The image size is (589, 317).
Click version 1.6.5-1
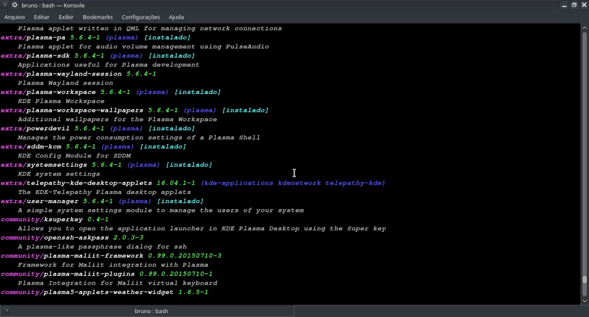pos(193,292)
